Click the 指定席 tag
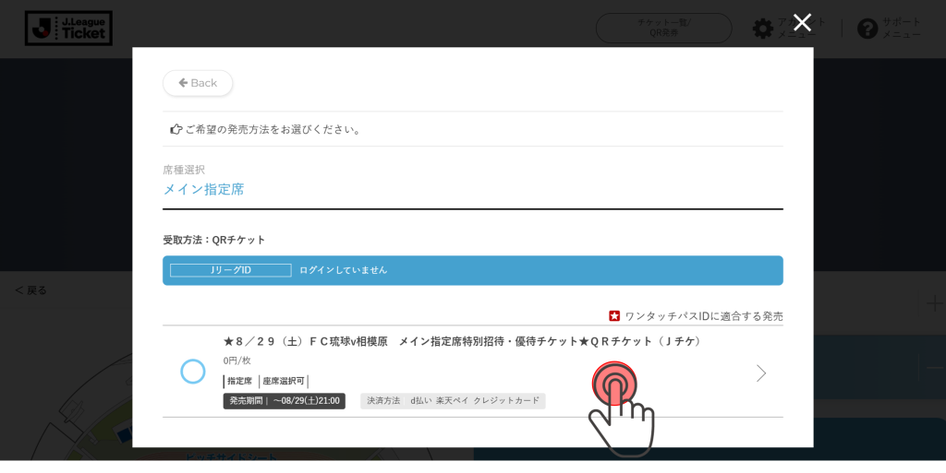946x473 pixels. [x=239, y=381]
